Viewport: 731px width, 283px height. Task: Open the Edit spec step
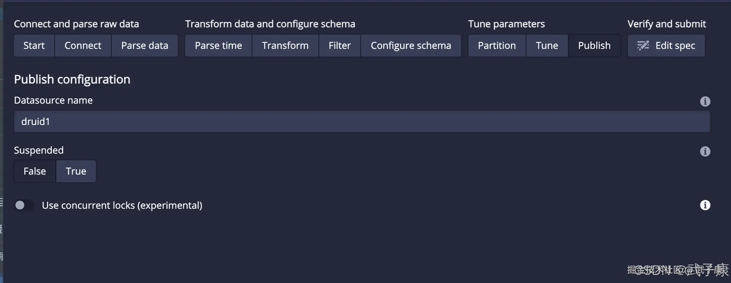tap(666, 46)
